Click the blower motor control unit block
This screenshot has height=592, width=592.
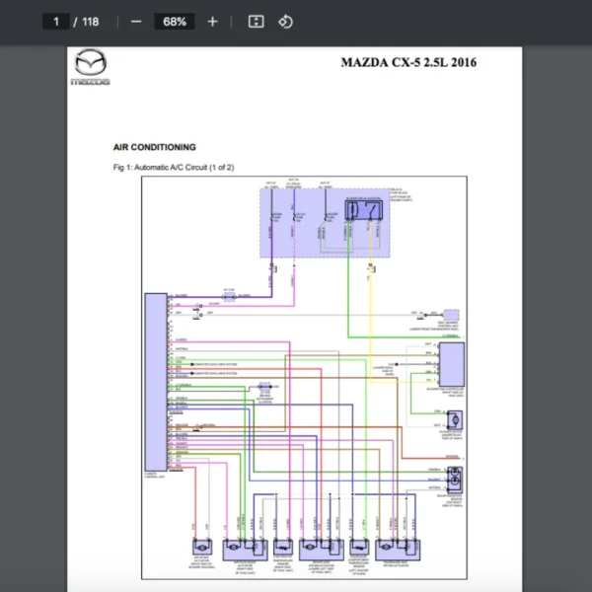[x=452, y=364]
